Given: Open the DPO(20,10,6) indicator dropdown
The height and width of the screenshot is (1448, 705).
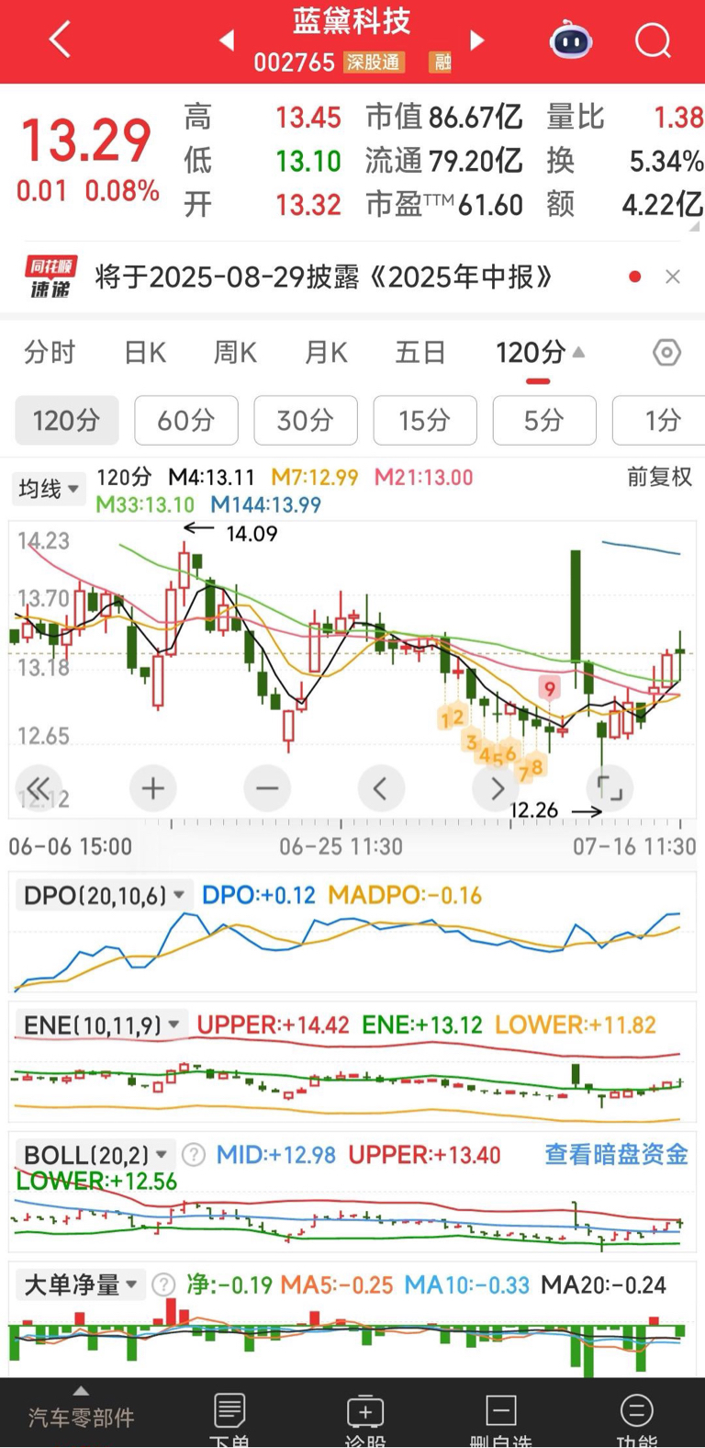Looking at the screenshot, I should pos(105,895).
